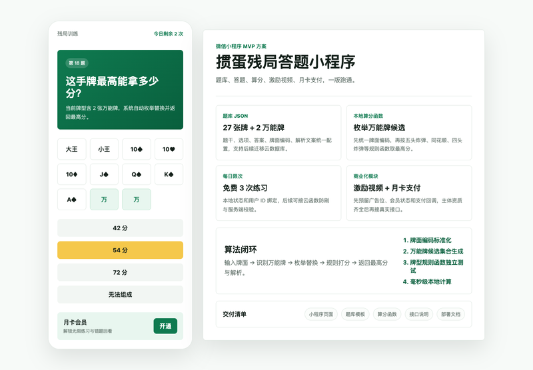Click the 本地算分函数 label
This screenshot has height=370, width=533.
click(x=368, y=116)
